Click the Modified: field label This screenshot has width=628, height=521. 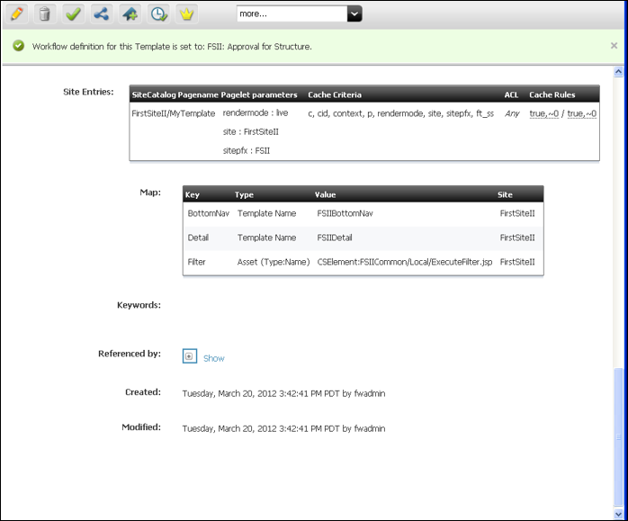coord(141,427)
